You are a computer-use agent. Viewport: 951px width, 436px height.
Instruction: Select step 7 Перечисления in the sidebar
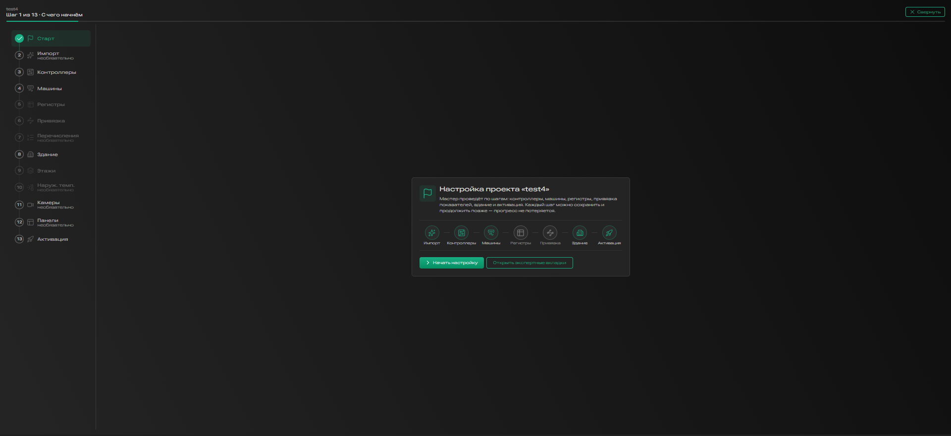[x=51, y=138]
